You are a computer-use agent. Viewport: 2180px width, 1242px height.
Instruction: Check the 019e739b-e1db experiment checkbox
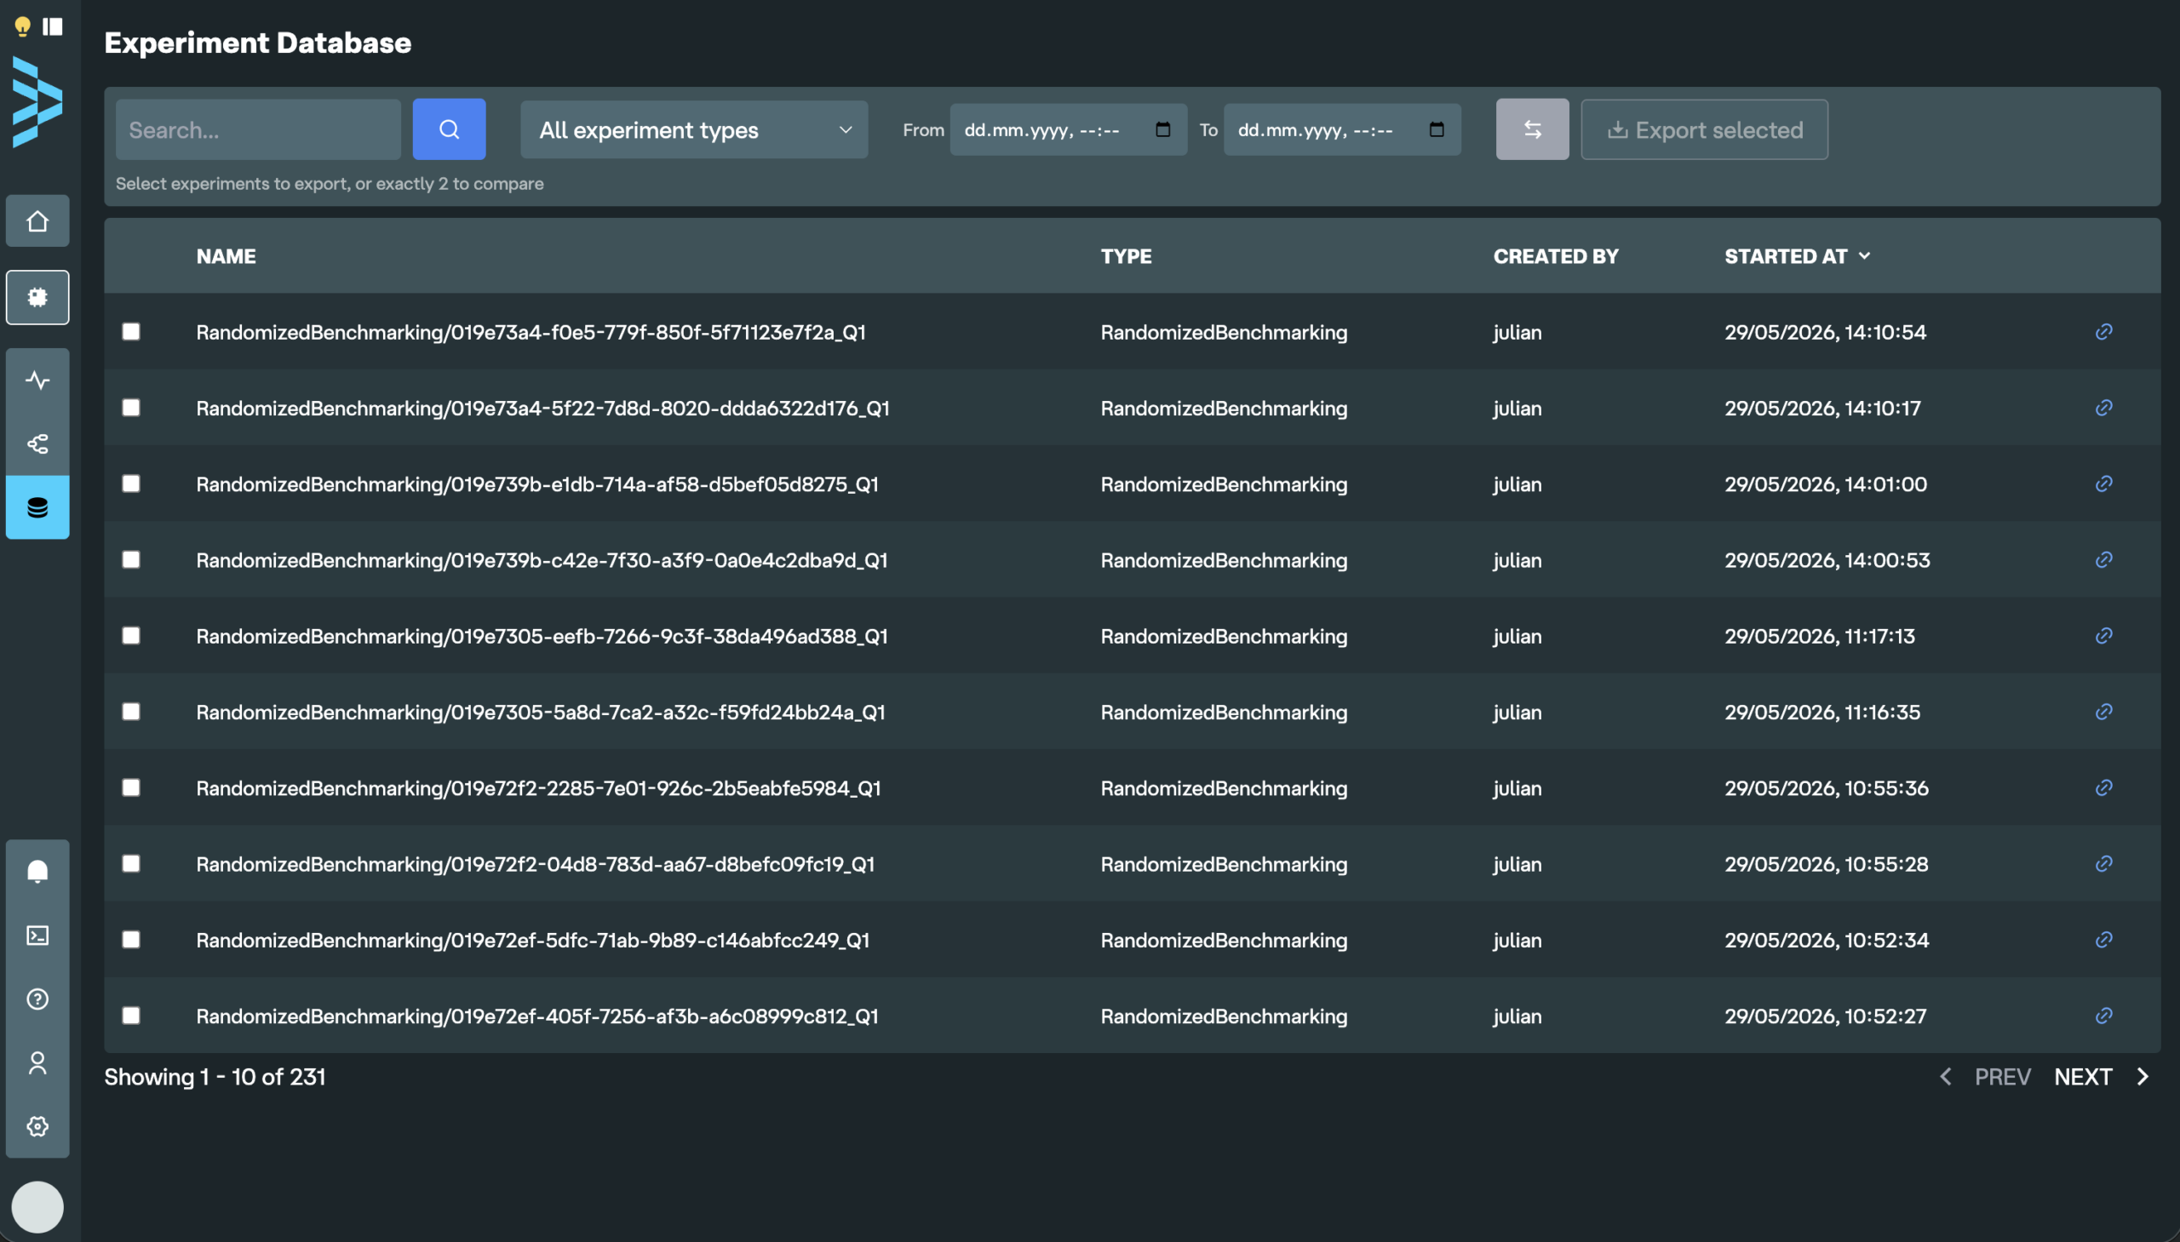tap(130, 484)
